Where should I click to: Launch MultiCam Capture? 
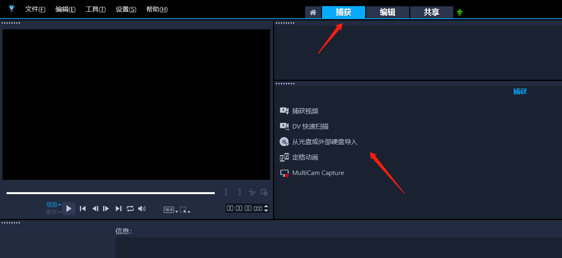coord(318,173)
